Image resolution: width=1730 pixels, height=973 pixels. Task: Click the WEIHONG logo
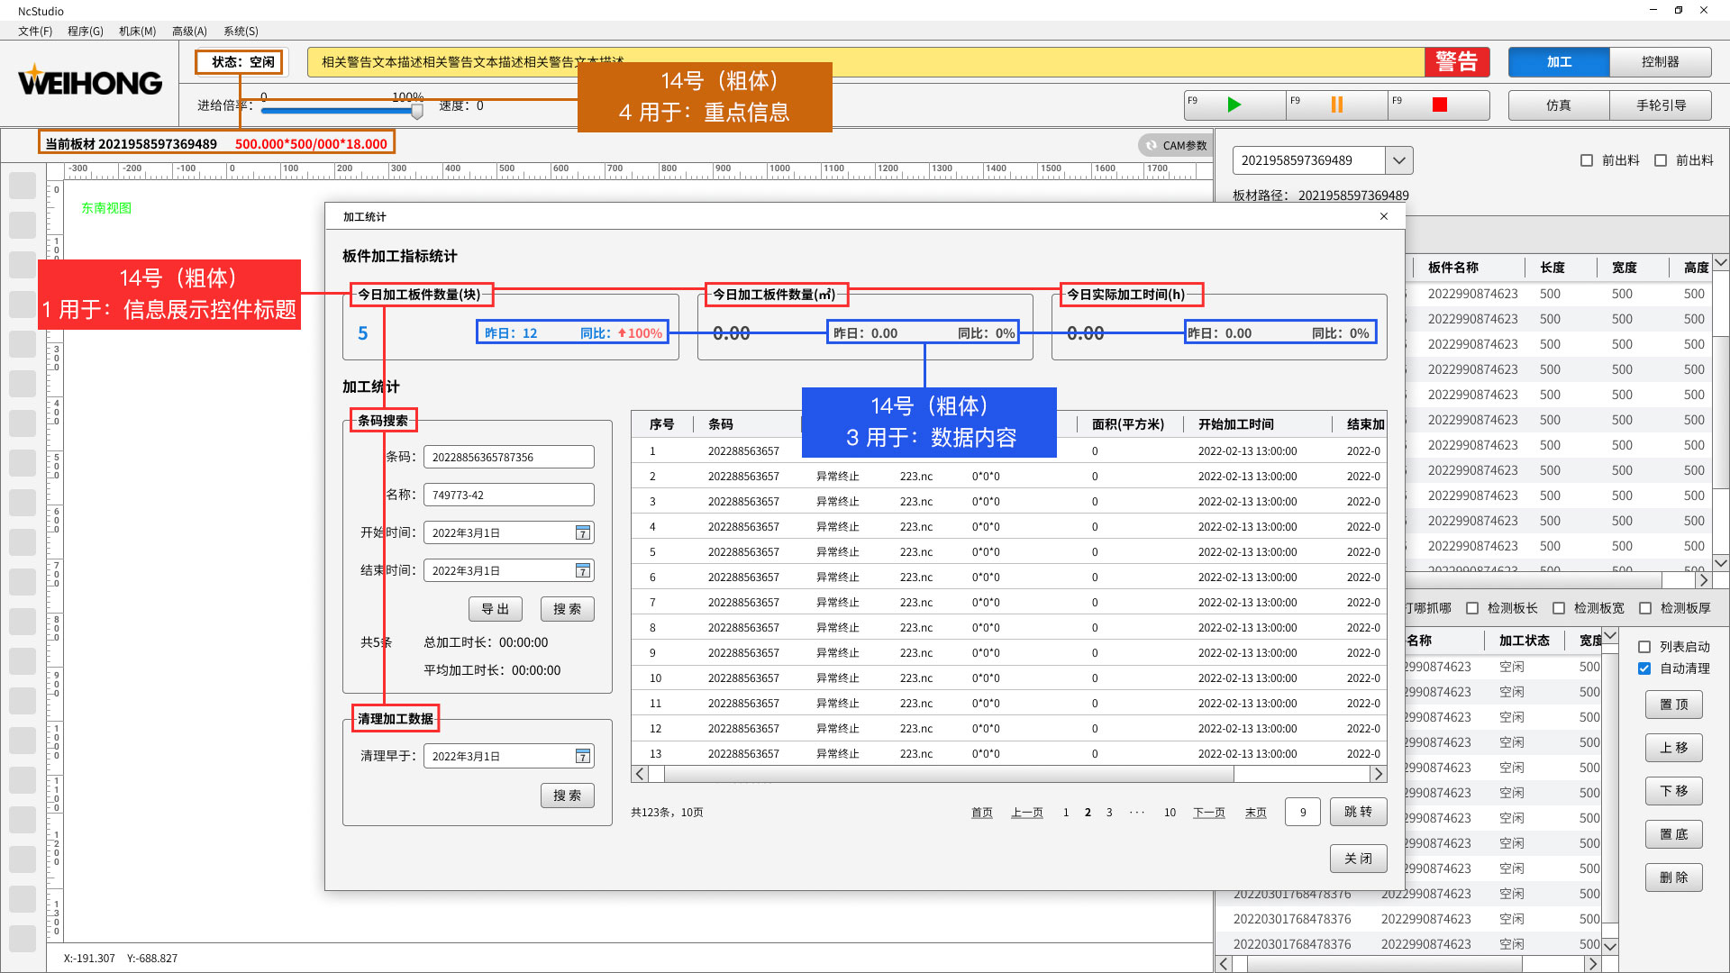90,80
